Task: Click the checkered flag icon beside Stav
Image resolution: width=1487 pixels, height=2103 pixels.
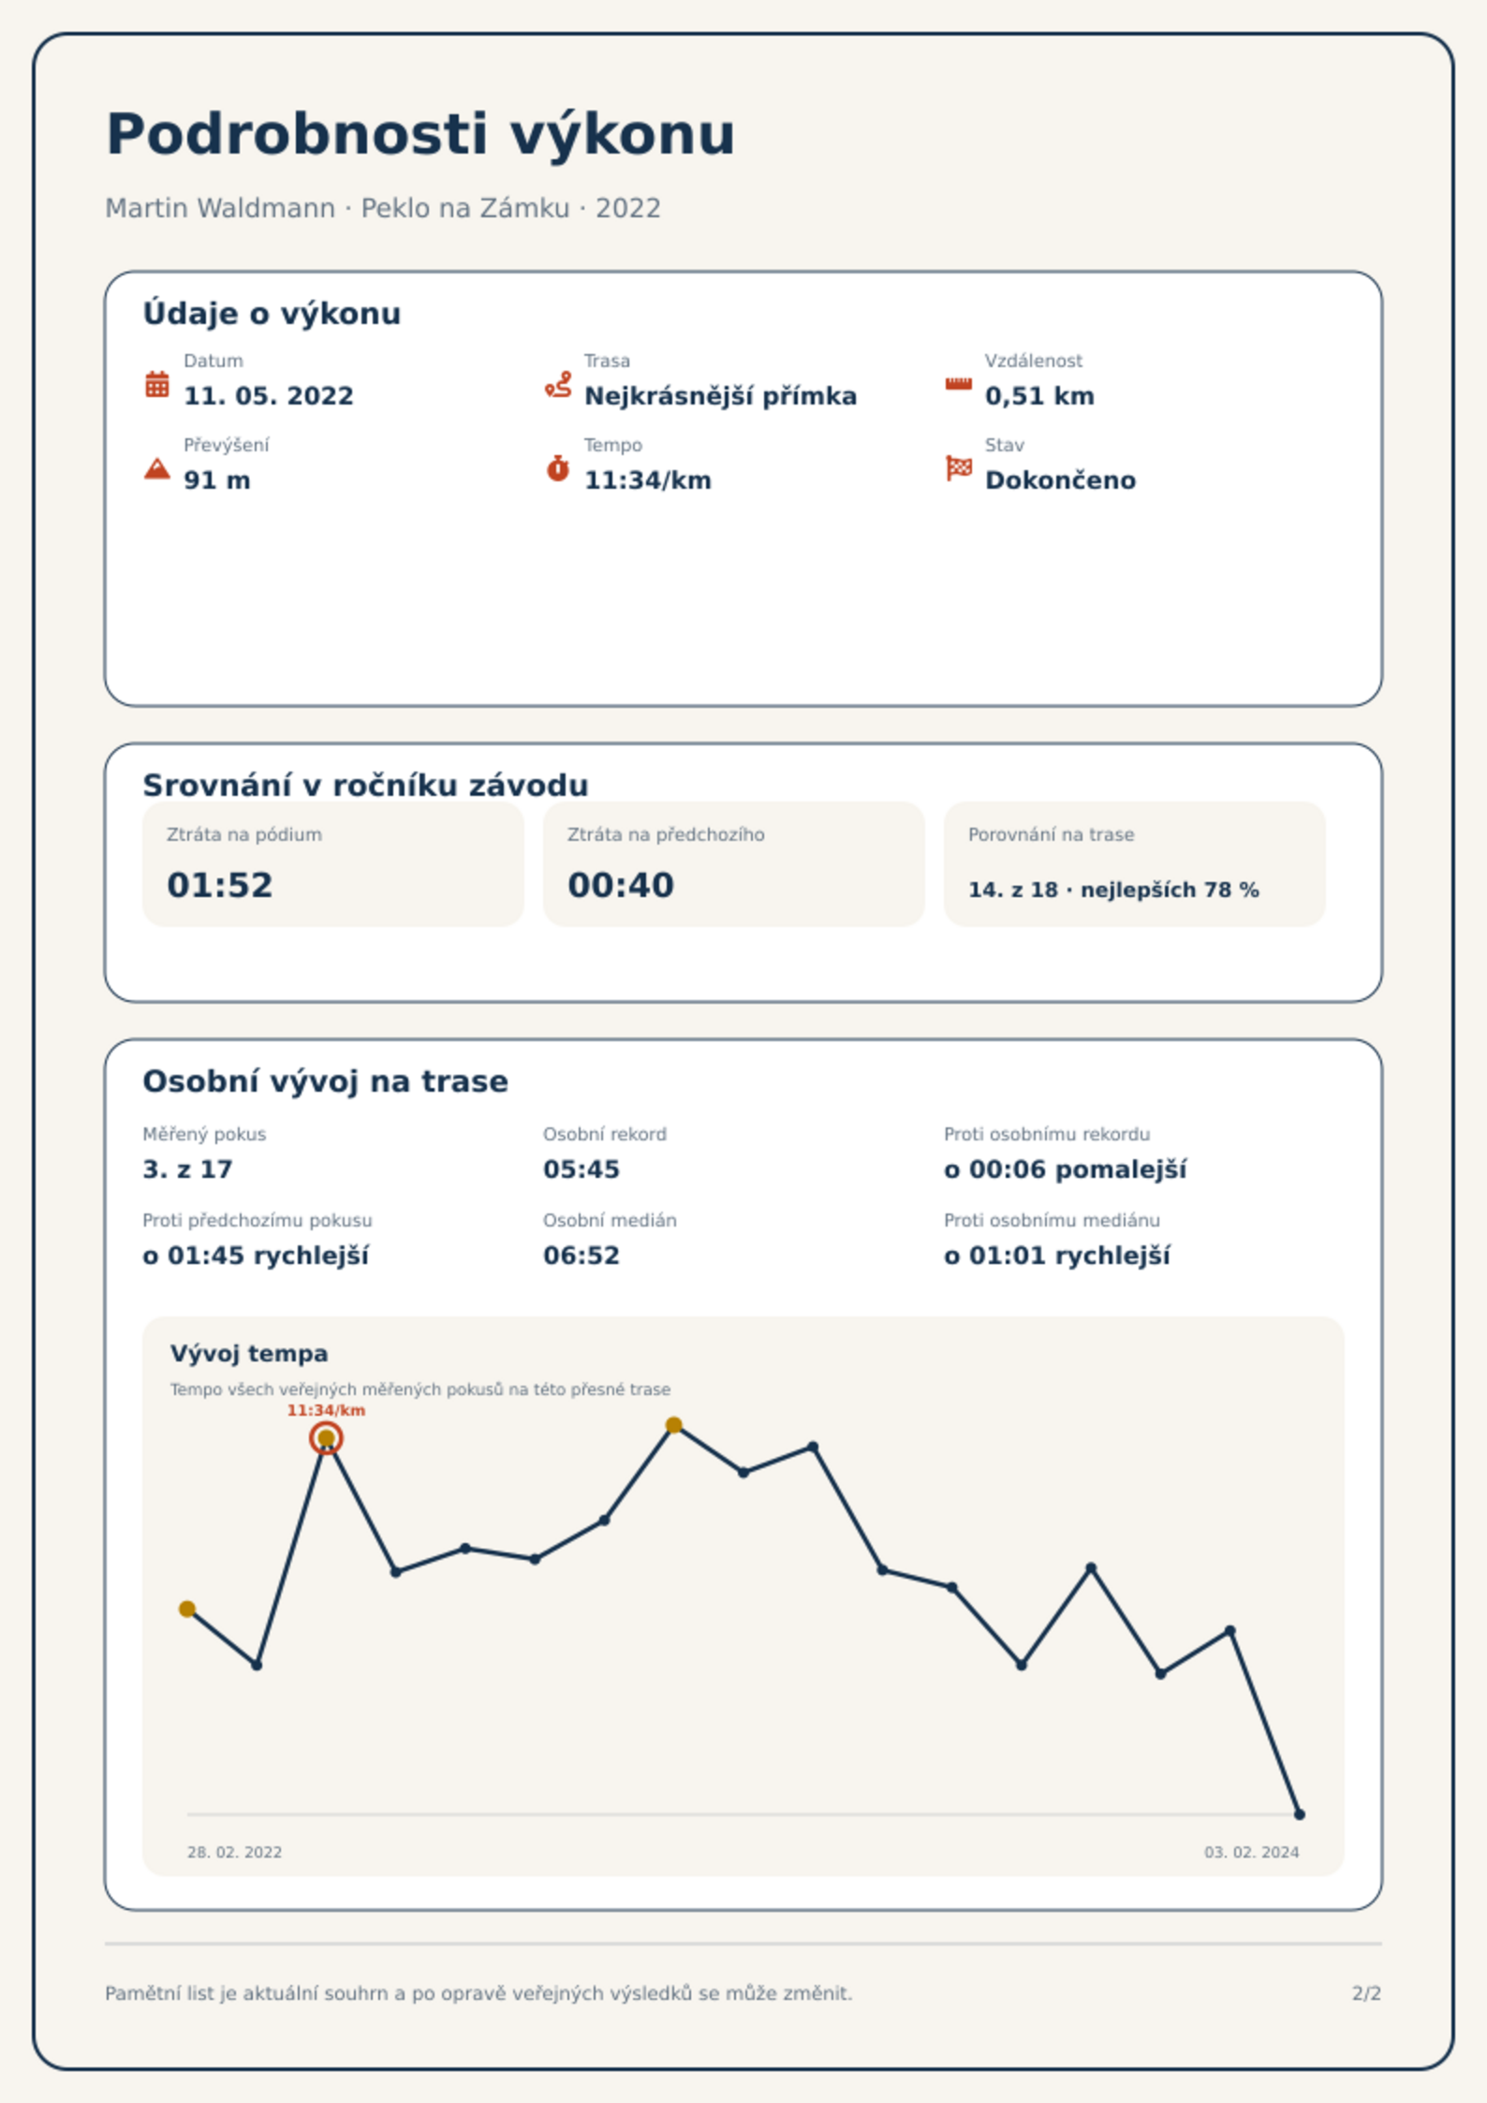Action: [958, 468]
